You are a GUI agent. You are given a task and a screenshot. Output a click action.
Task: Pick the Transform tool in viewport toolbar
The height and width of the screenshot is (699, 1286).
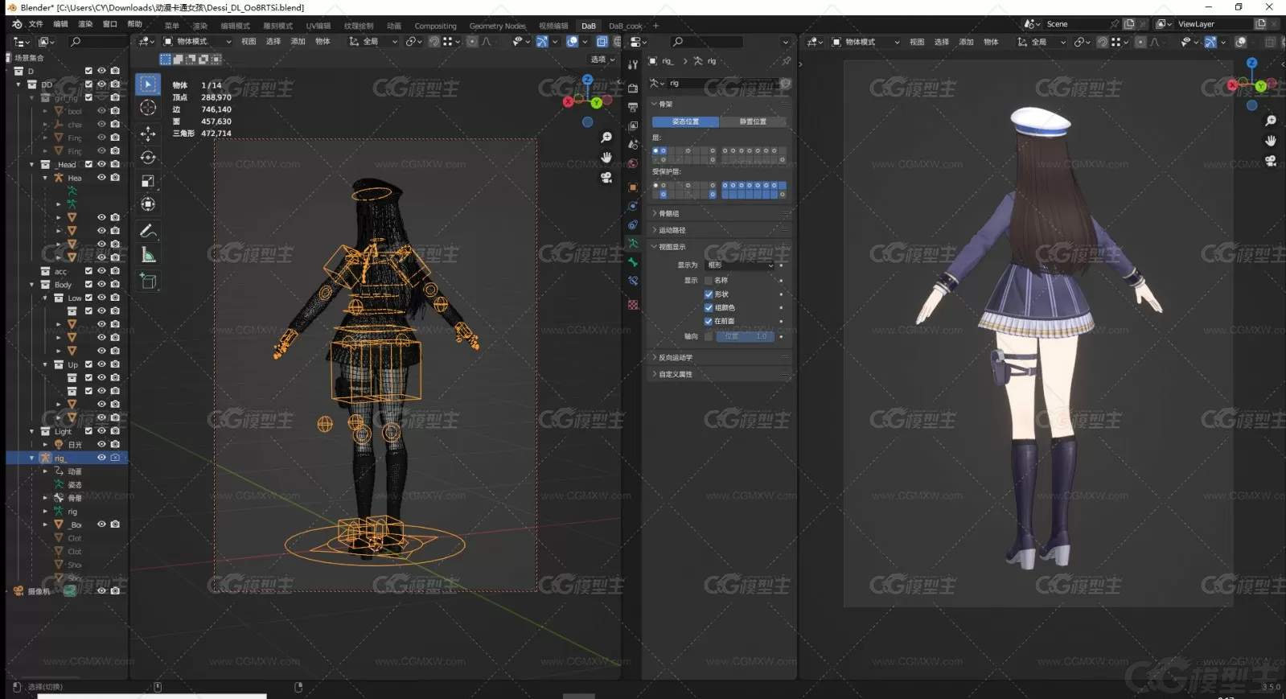(148, 204)
